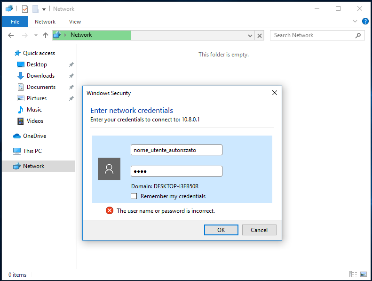
Task: Click the Domain: DESKTOP-I3FB50R text
Action: [x=165, y=186]
